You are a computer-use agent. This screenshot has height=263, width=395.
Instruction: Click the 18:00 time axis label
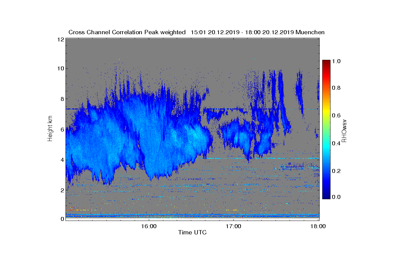click(318, 227)
